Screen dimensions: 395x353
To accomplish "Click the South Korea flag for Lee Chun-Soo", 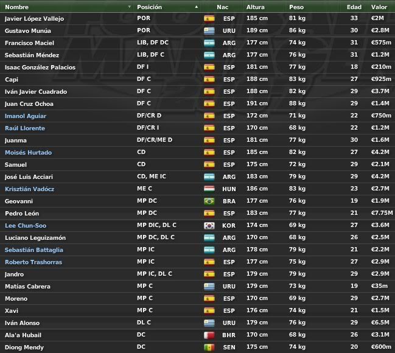I will pos(209,226).
